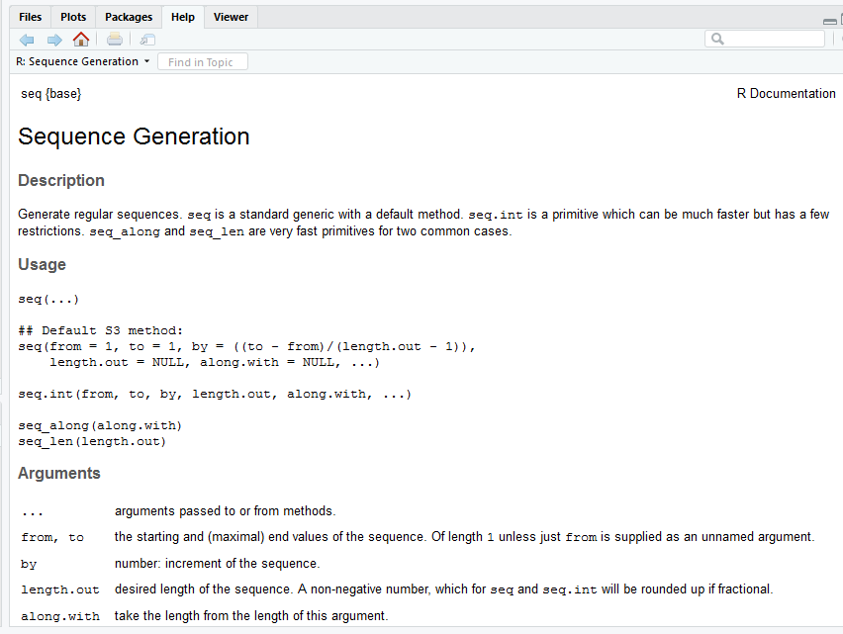
Task: Go forward to next help topic
Action: pyautogui.click(x=54, y=40)
